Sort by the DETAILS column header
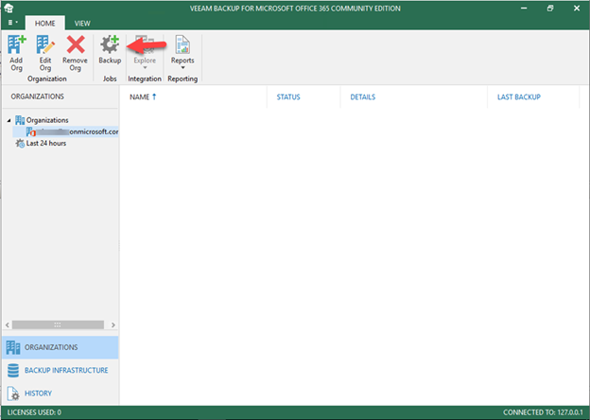This screenshot has width=590, height=420. point(363,97)
